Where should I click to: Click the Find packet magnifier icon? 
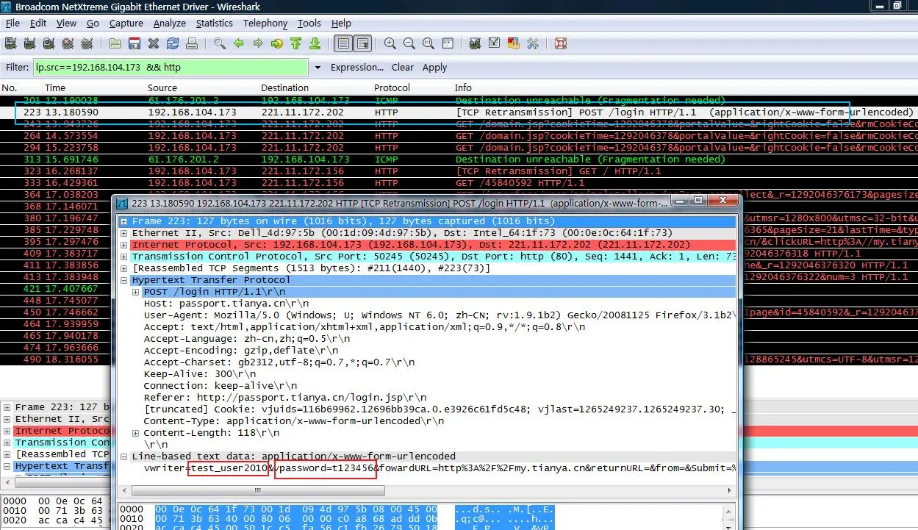219,44
